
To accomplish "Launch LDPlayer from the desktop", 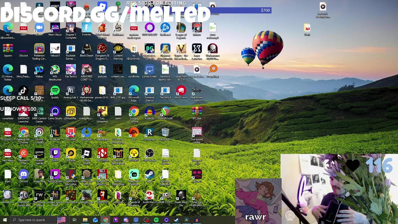I will pos(71,155).
